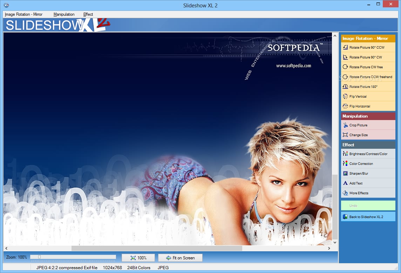Click the 1024x768 status bar text
The image size is (401, 273).
[x=112, y=268]
